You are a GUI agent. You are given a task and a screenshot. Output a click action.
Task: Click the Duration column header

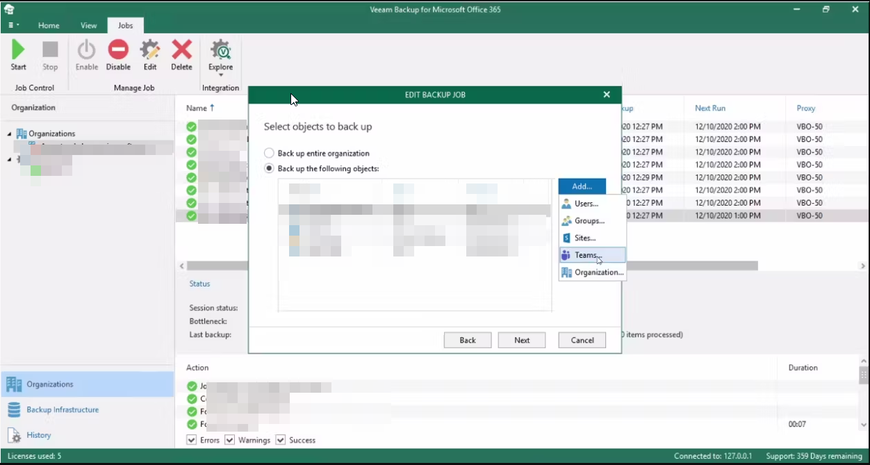click(x=803, y=368)
